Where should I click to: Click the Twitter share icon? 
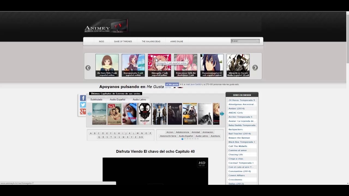pyautogui.click(x=83, y=105)
